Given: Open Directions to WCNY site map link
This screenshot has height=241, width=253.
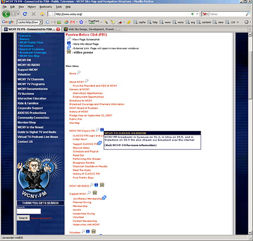Looking at the screenshot, I should 81,101.
